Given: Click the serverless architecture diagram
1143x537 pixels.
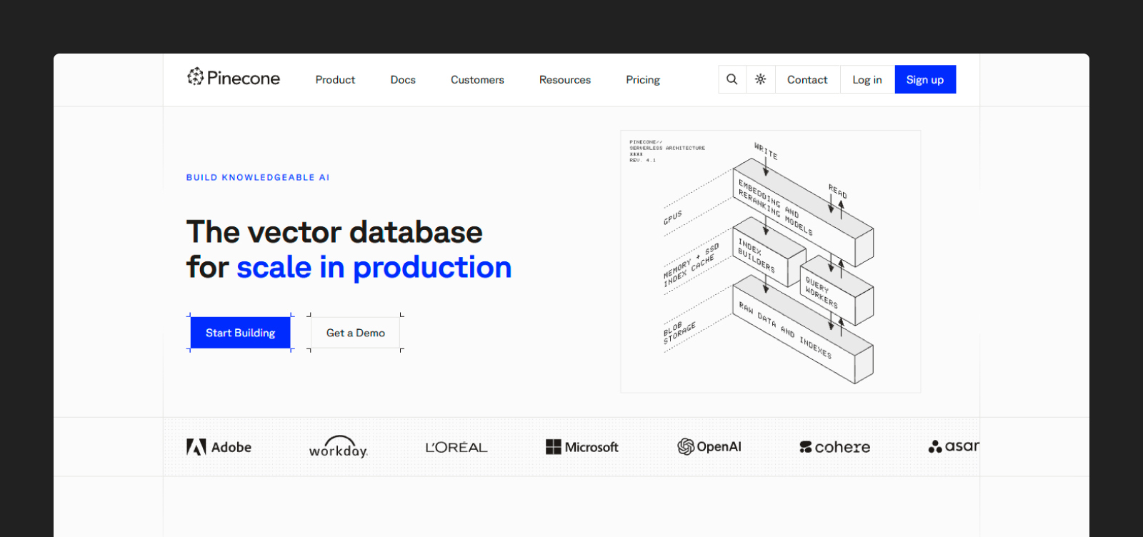Looking at the screenshot, I should tap(771, 261).
